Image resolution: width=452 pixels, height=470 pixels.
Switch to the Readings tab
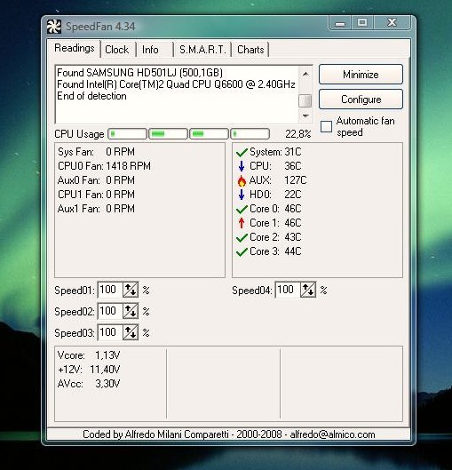(75, 48)
